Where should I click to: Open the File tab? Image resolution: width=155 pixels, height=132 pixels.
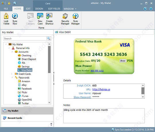point(6,9)
